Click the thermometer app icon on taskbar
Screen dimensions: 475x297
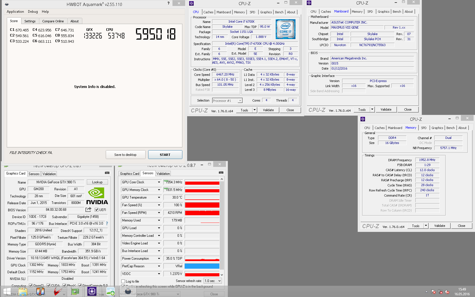point(40,291)
